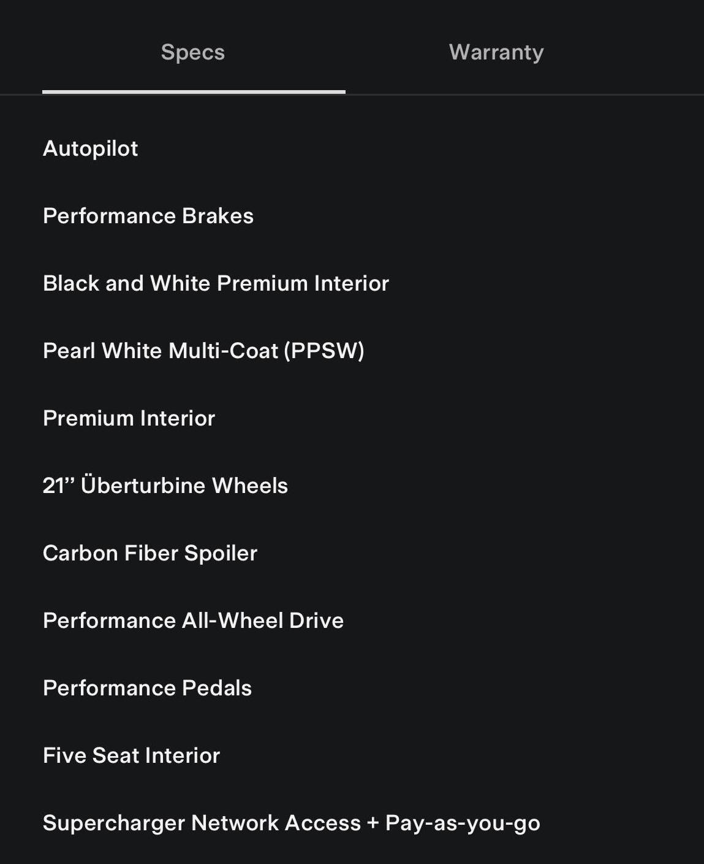Tap the Five Seat Interior item
The image size is (704, 864).
pyautogui.click(x=131, y=755)
